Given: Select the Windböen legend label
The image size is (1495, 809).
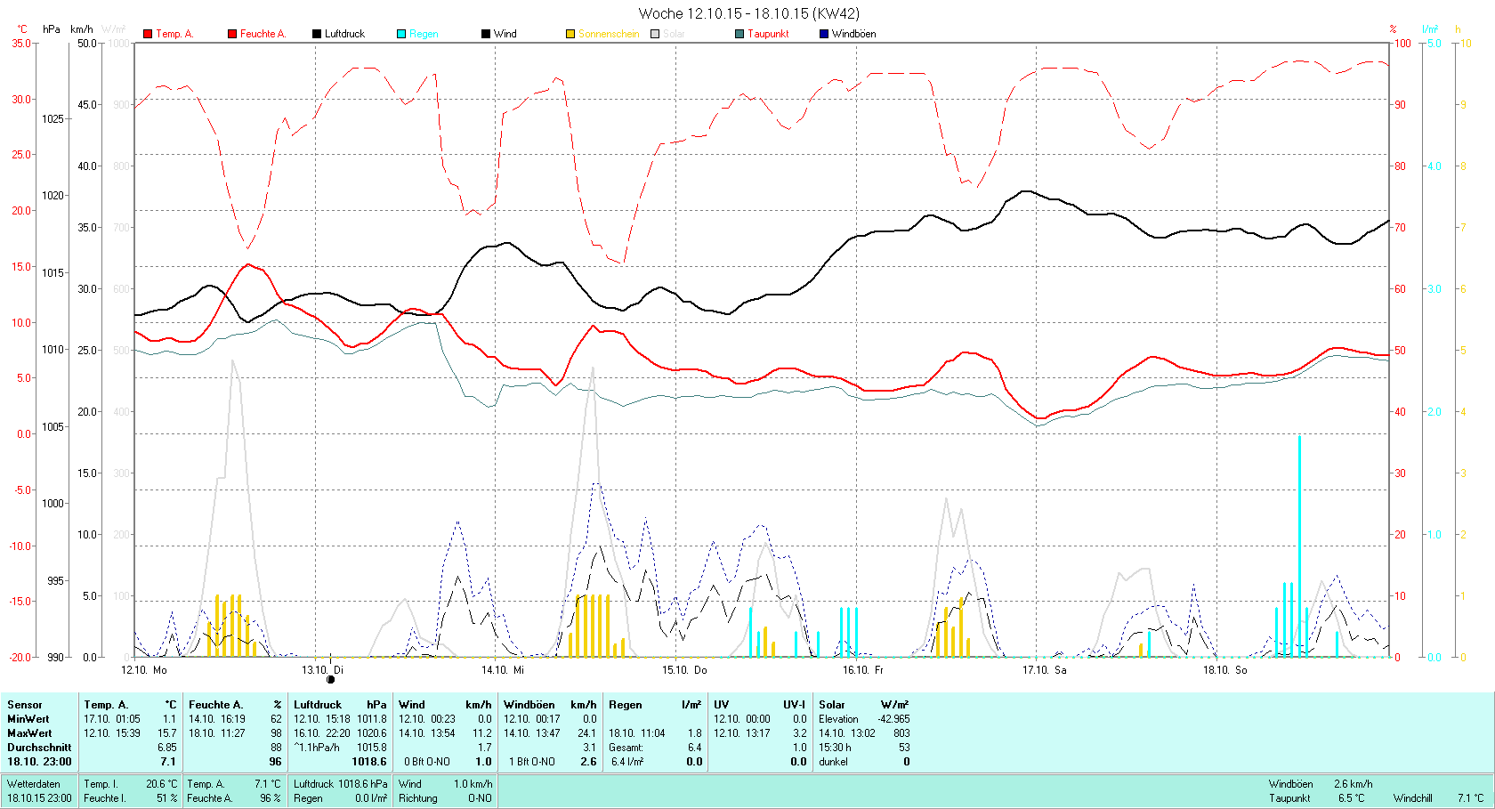Looking at the screenshot, I should click(854, 34).
